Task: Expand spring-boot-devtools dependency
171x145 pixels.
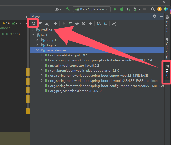Action: (x=42, y=80)
